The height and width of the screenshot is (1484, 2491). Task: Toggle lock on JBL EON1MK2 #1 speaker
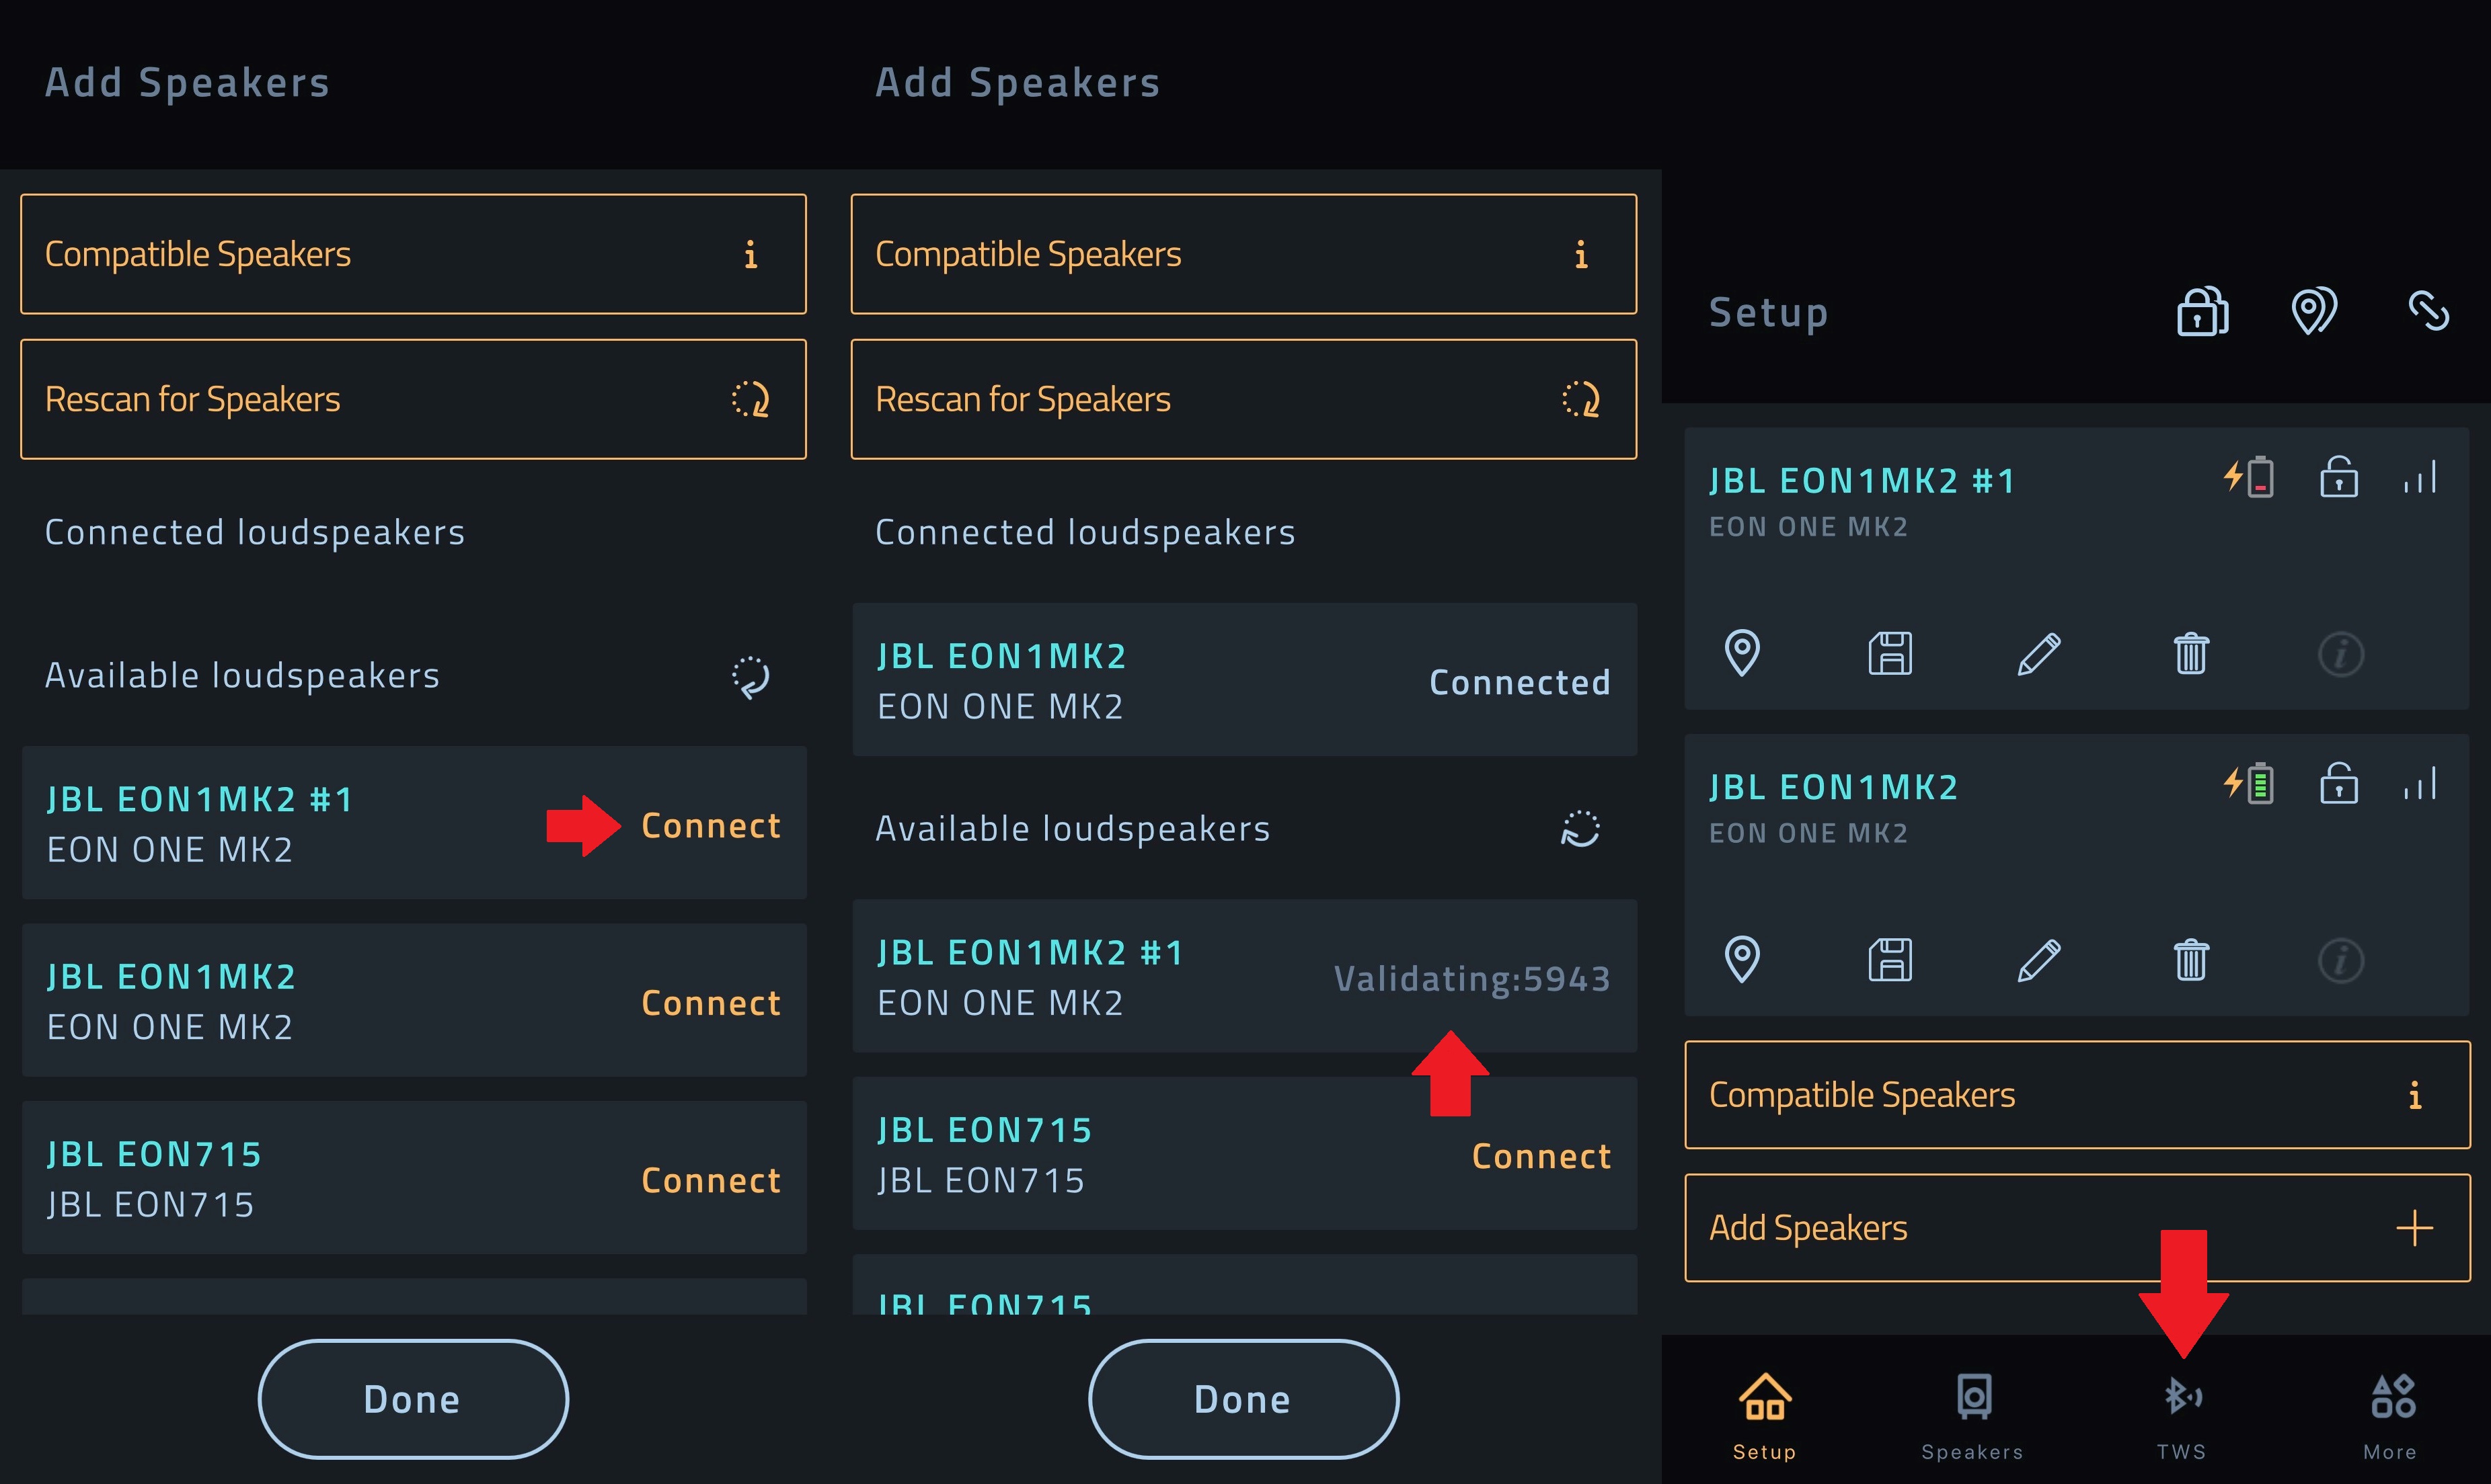[2339, 477]
